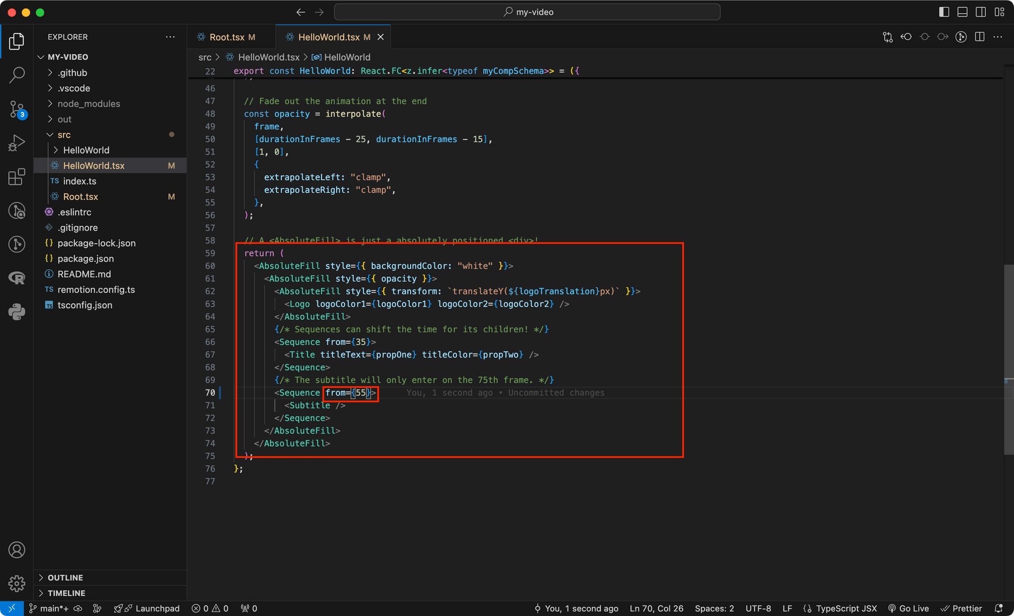This screenshot has height=616, width=1014.
Task: Open editor more actions ellipsis
Action: [x=998, y=37]
